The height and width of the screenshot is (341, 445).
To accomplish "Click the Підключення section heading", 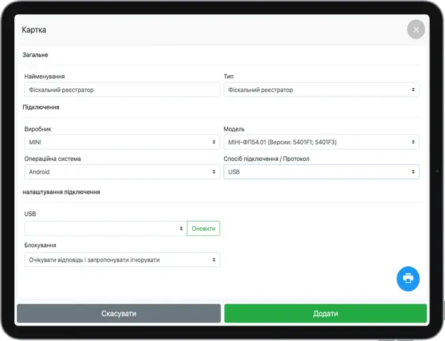I will point(41,107).
